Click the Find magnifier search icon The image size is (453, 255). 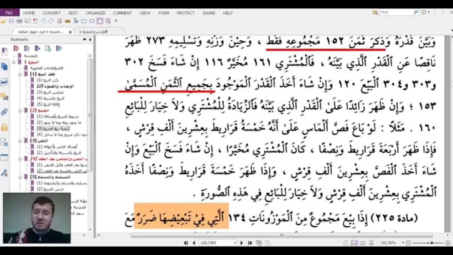coord(416,12)
